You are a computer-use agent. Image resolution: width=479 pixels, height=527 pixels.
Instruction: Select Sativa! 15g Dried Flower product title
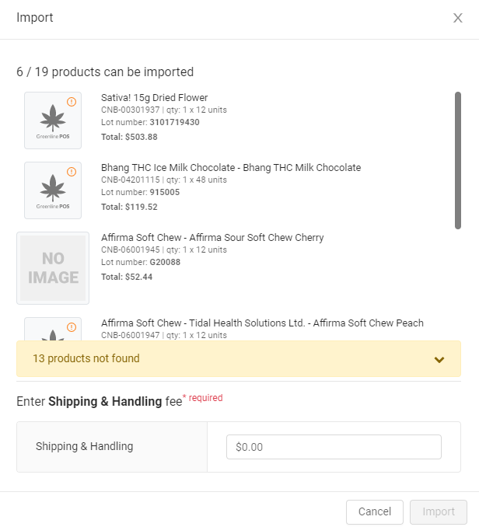(154, 98)
